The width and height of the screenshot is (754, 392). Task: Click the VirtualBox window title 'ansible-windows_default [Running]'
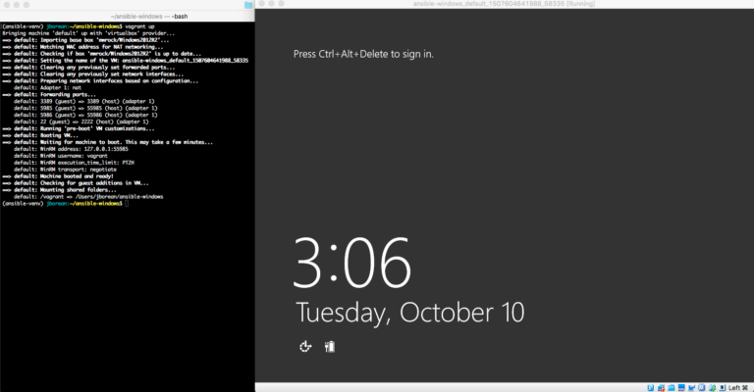tap(504, 4)
